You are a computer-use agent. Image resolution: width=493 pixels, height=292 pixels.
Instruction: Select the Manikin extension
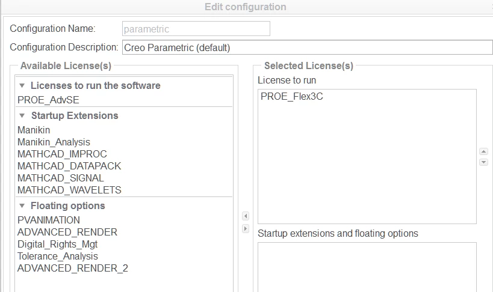tap(34, 130)
